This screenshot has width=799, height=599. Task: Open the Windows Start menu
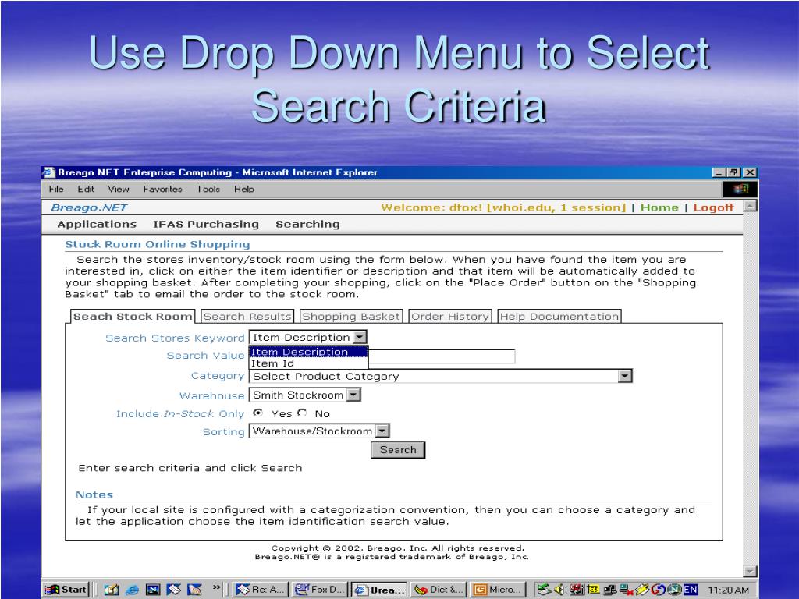pos(66,590)
